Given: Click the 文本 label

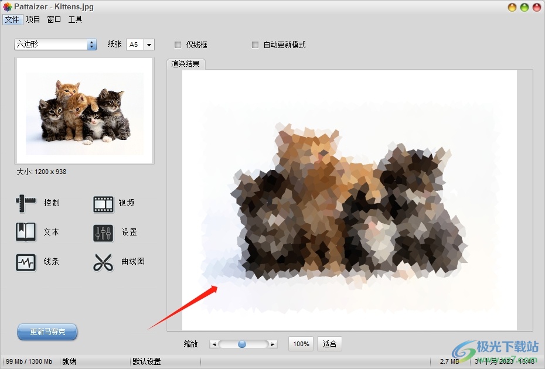Looking at the screenshot, I should (x=52, y=232).
